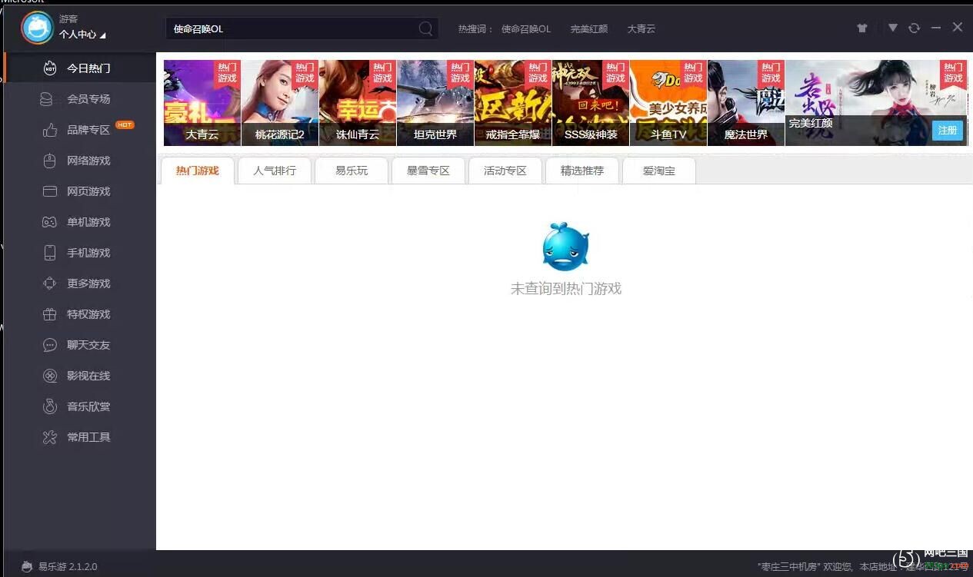Open the 大青云 game banner

click(202, 103)
